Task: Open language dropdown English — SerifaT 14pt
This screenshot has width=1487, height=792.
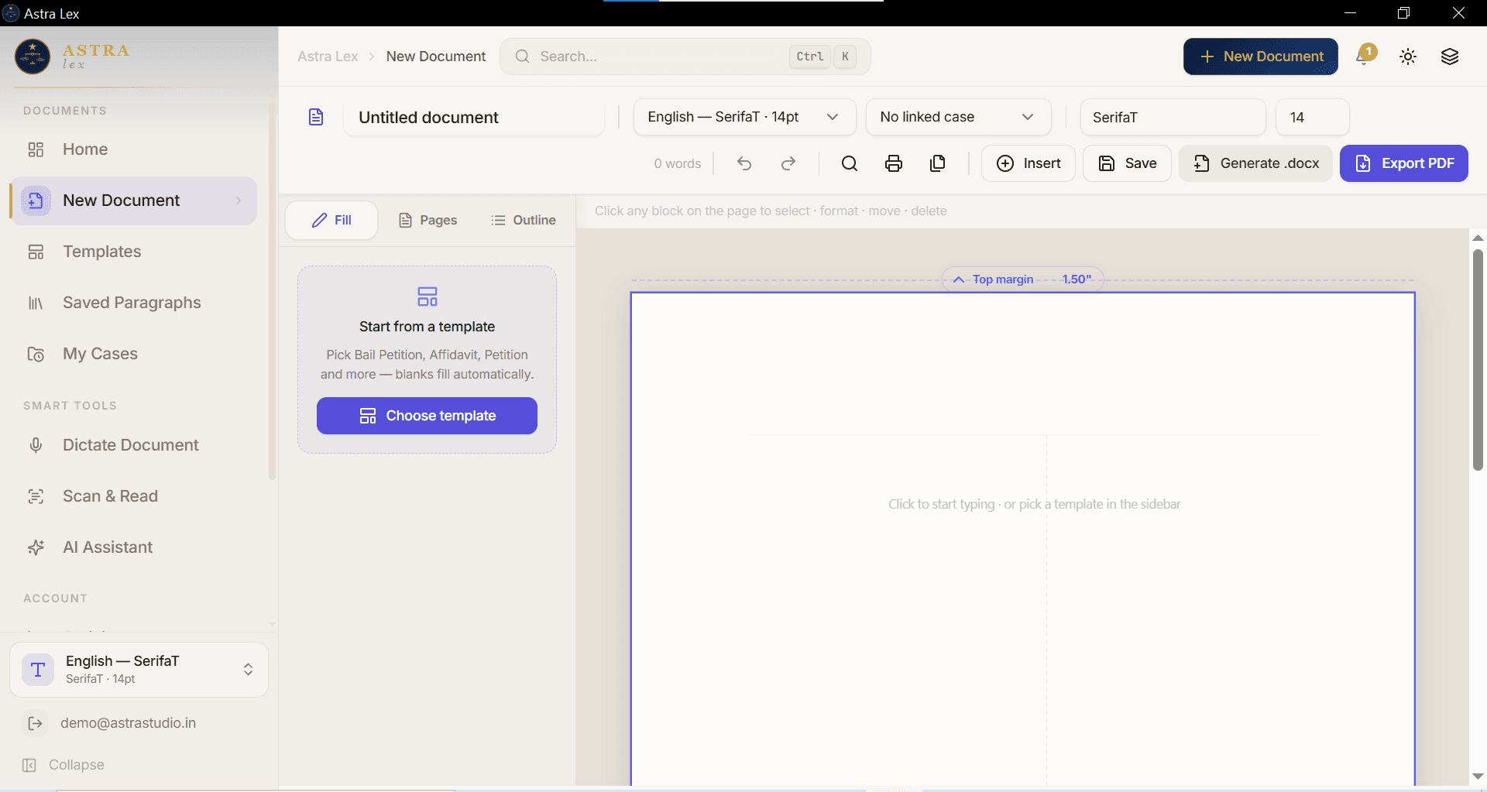Action: click(x=744, y=117)
